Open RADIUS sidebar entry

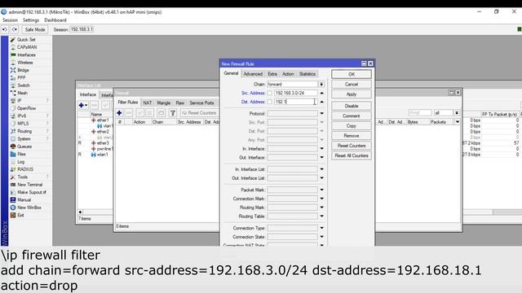(x=25, y=169)
